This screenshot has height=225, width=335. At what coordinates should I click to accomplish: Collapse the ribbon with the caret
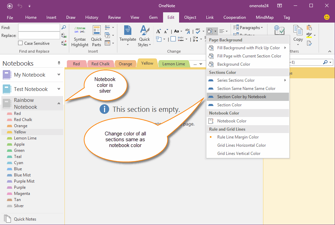click(x=330, y=51)
